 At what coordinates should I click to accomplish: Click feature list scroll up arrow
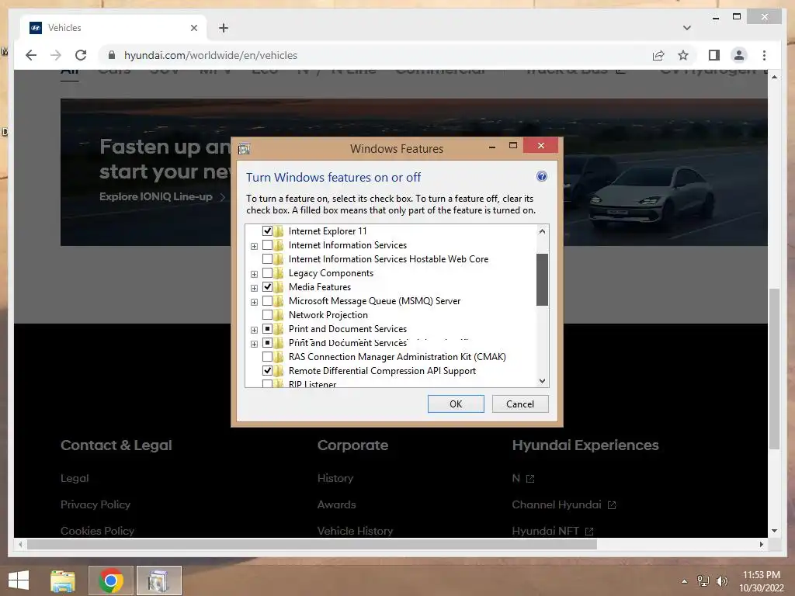[542, 231]
